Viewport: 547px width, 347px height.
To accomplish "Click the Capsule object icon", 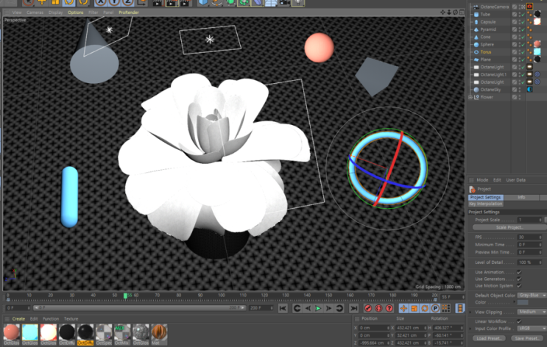I will [x=476, y=21].
